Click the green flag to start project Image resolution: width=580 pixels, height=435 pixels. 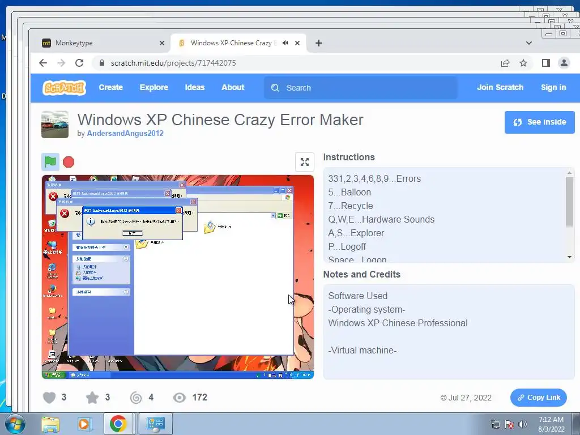pos(50,162)
